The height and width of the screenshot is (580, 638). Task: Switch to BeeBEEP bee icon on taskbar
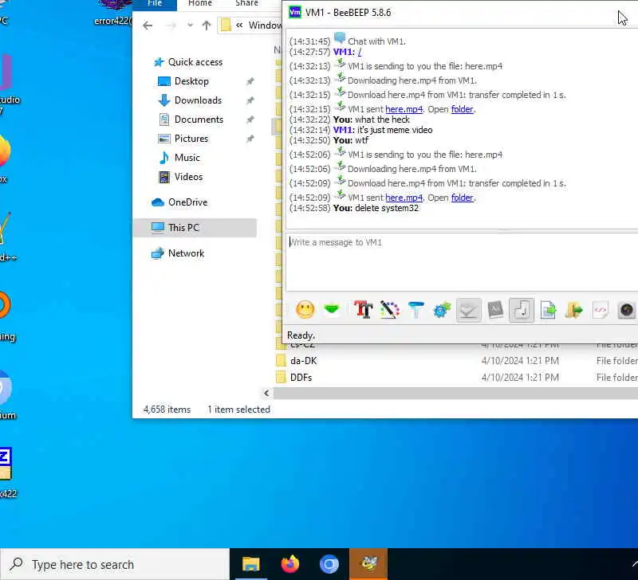pyautogui.click(x=368, y=564)
